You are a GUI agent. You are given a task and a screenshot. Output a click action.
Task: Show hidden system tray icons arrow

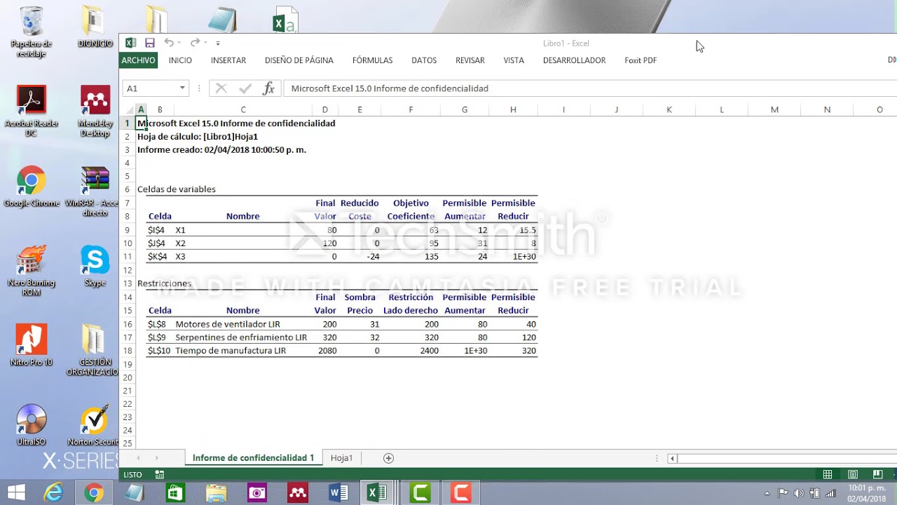click(767, 493)
